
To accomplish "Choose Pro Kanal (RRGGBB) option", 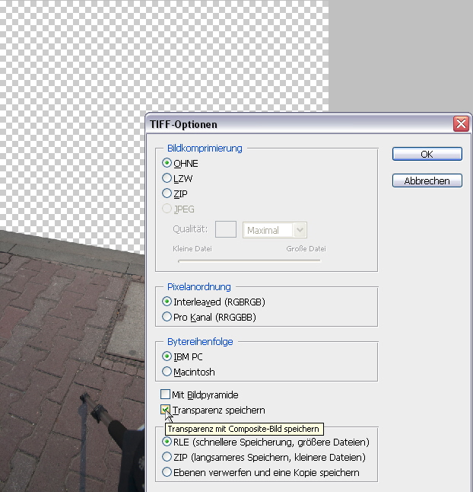I will tap(167, 317).
